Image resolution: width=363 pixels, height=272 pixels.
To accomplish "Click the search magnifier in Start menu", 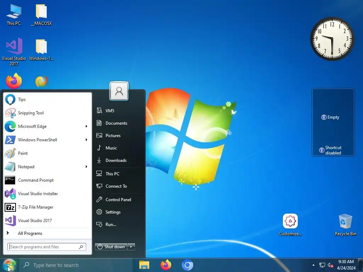I will 81,247.
